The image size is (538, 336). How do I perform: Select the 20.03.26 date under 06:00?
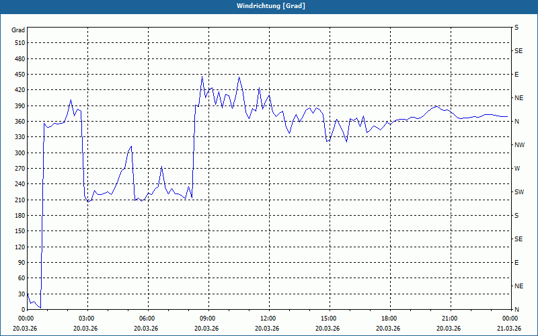pyautogui.click(x=146, y=329)
